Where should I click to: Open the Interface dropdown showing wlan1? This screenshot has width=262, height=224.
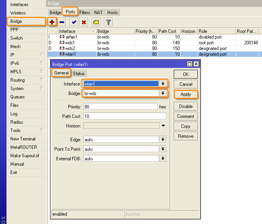coord(163,84)
